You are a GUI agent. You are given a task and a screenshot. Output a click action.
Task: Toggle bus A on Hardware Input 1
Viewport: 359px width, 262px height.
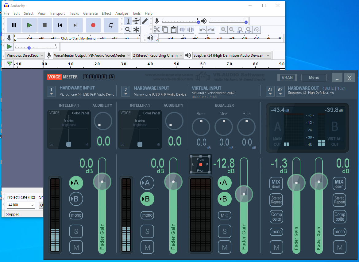(x=76, y=183)
